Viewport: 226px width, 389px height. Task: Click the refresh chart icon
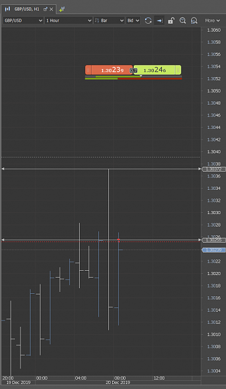click(148, 21)
